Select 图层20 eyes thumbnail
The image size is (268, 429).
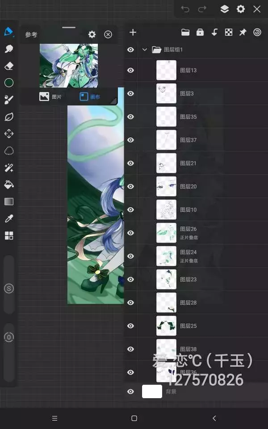pyautogui.click(x=166, y=187)
